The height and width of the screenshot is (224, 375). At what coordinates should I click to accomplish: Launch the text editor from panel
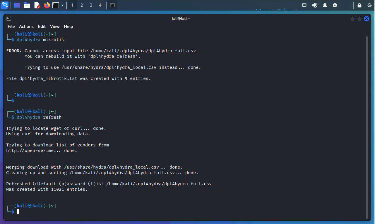(x=37, y=5)
